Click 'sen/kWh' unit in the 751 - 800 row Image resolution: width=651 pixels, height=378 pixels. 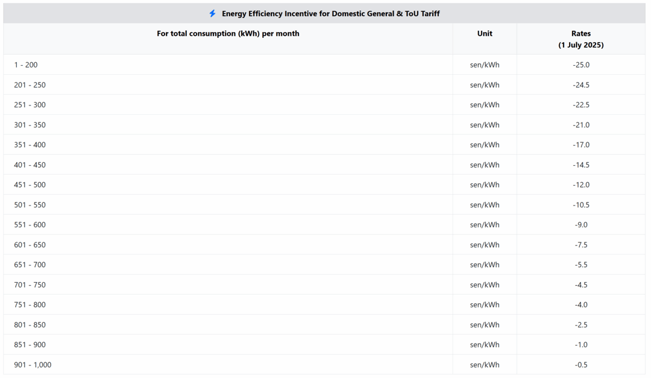click(x=485, y=304)
